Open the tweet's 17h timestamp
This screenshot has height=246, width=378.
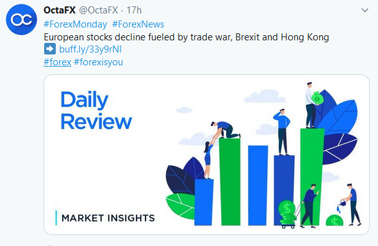(x=134, y=10)
